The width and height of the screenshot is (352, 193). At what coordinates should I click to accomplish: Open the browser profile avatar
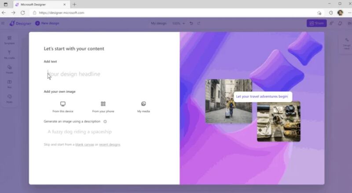pos(340,13)
